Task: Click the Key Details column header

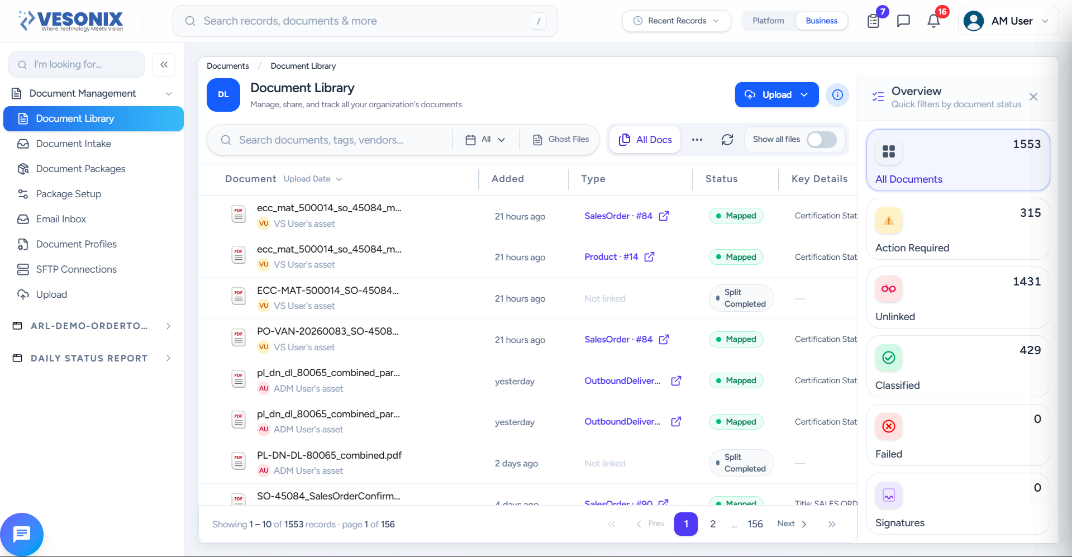Action: click(820, 179)
